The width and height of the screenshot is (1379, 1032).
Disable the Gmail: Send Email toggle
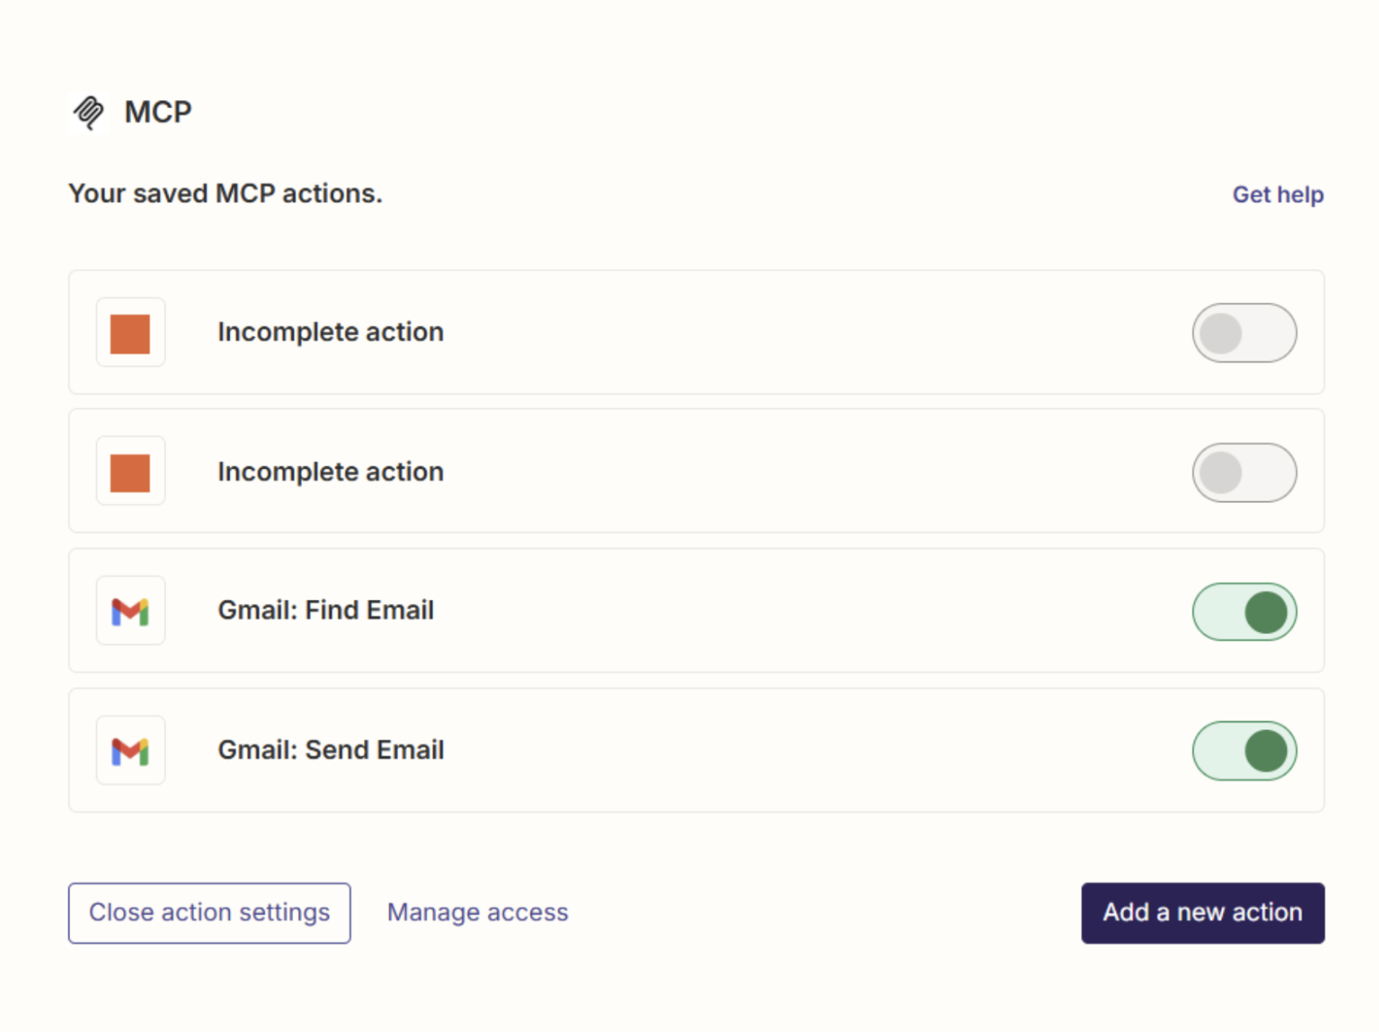point(1244,750)
